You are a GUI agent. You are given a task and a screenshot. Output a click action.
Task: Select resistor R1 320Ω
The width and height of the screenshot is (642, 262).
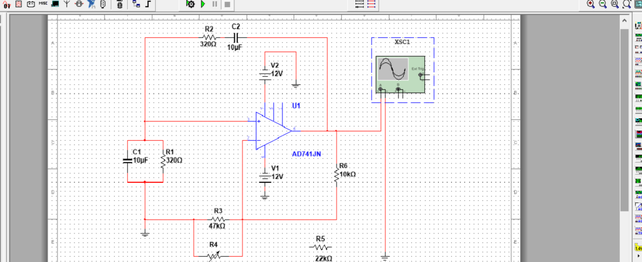pyautogui.click(x=163, y=161)
